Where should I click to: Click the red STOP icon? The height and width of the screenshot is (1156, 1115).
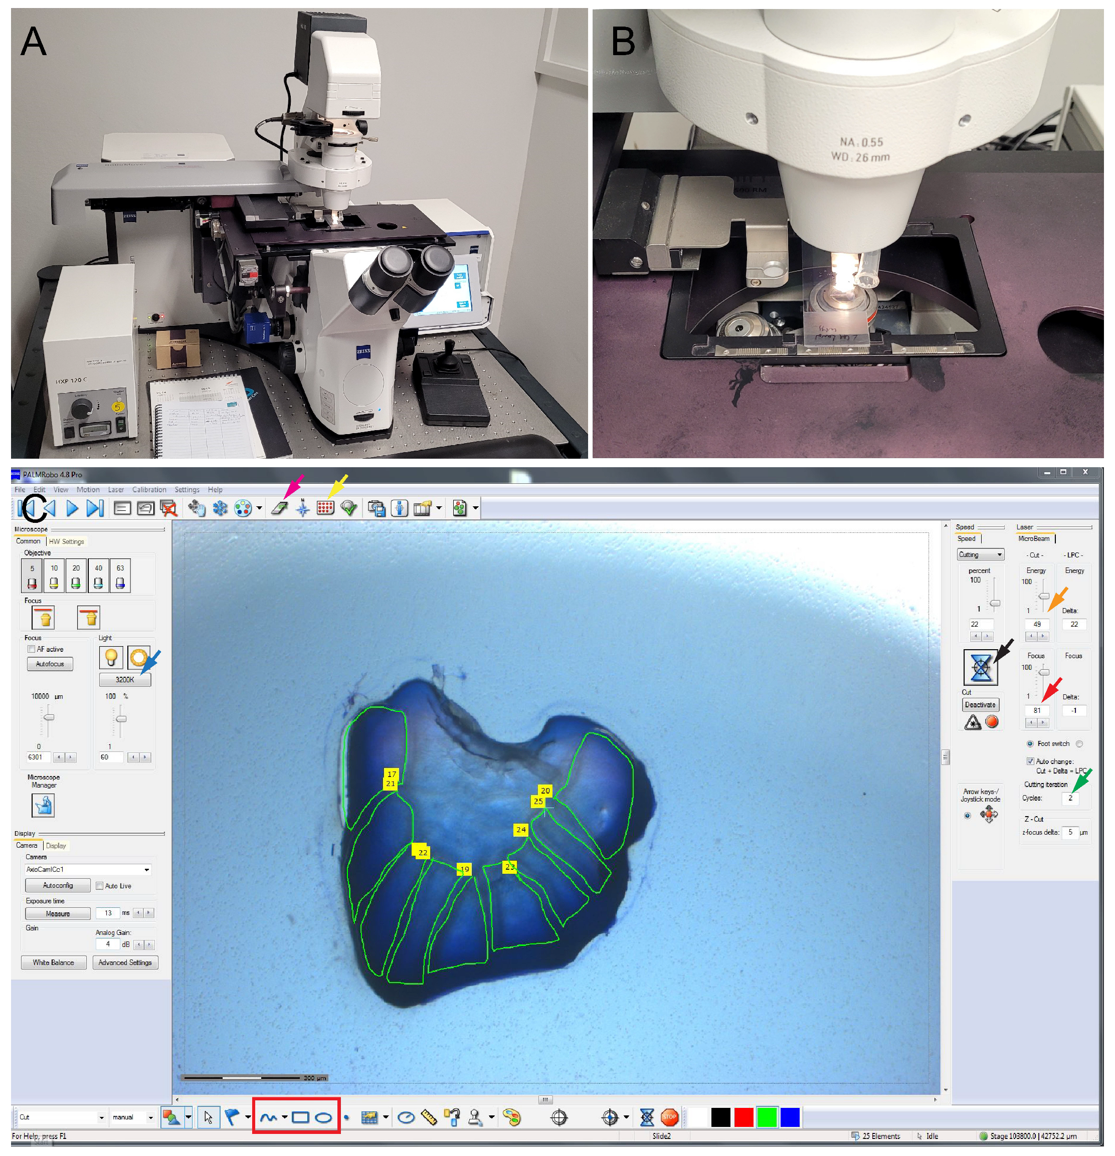670,1116
